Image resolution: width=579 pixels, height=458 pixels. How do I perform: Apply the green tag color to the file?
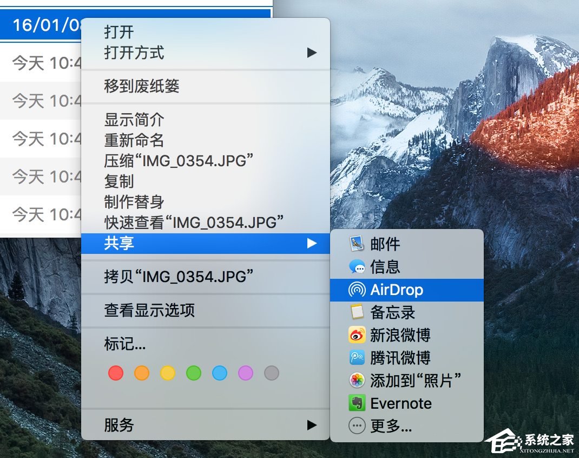point(193,373)
